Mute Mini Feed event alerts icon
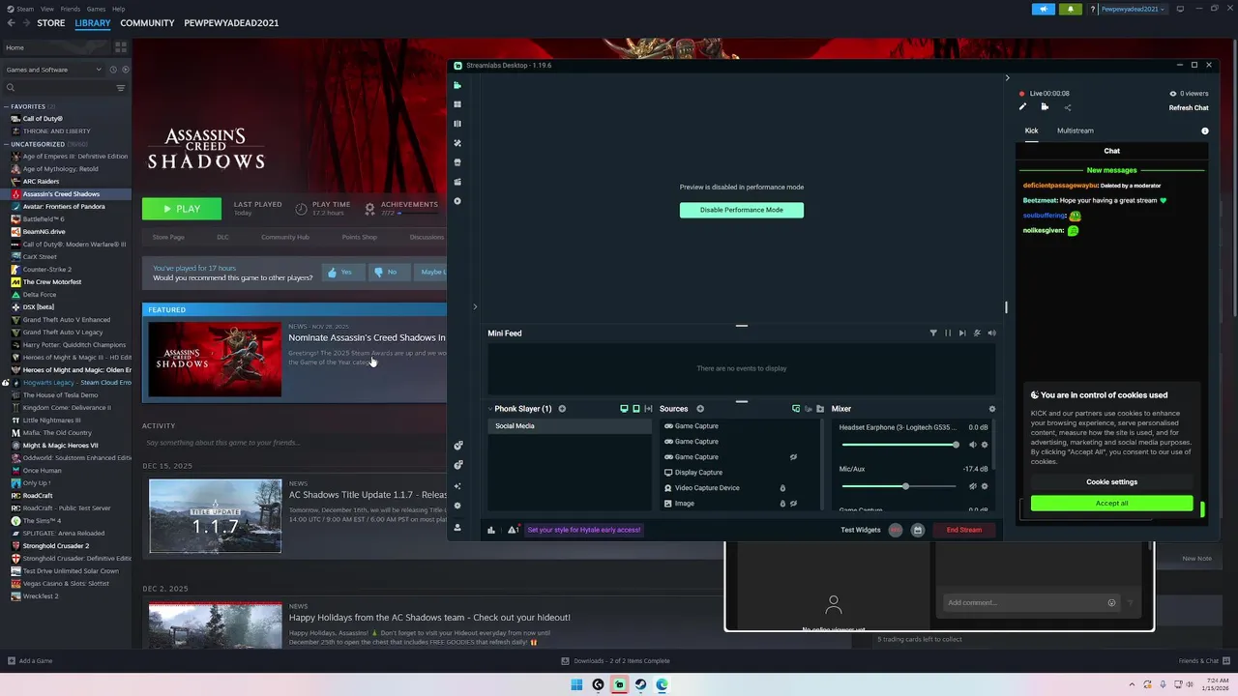 (x=977, y=333)
